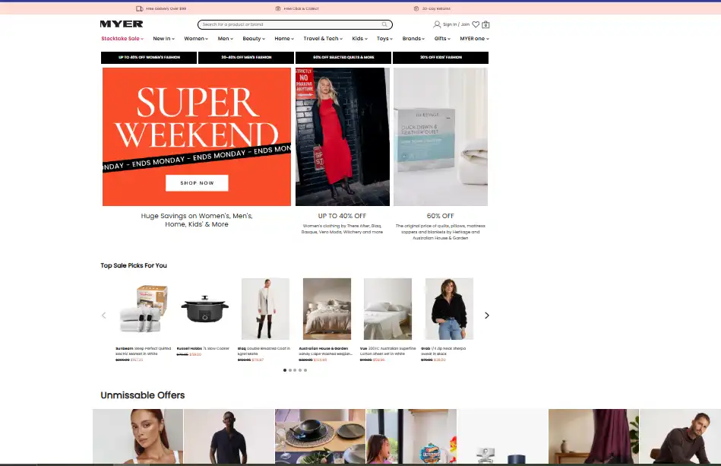This screenshot has height=466, width=721.
Task: Expand the Toys menu
Action: (x=384, y=39)
